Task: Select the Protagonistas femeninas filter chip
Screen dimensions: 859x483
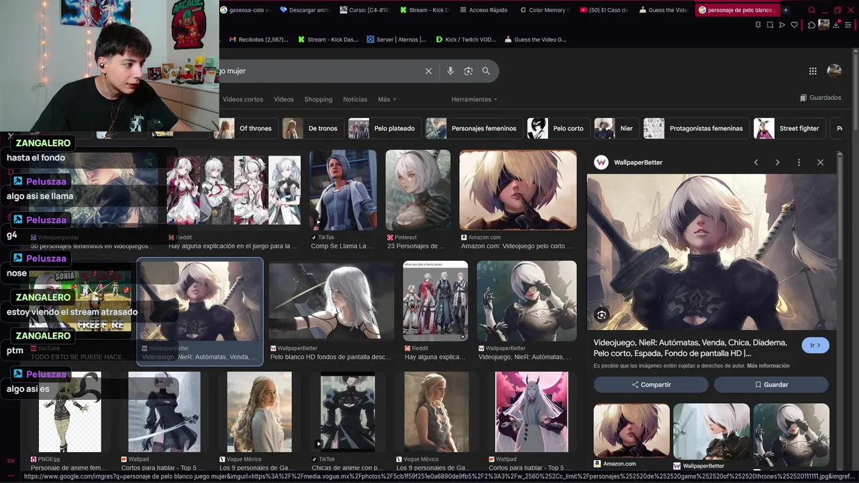Action: coord(696,128)
